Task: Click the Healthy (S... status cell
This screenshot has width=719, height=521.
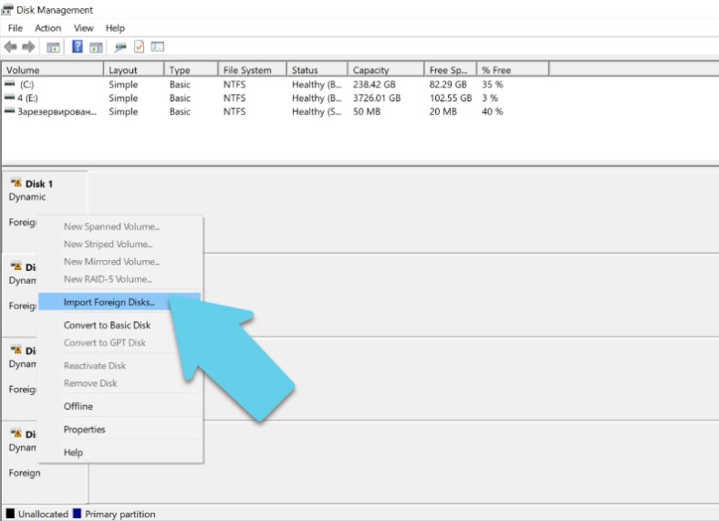Action: coord(317,112)
